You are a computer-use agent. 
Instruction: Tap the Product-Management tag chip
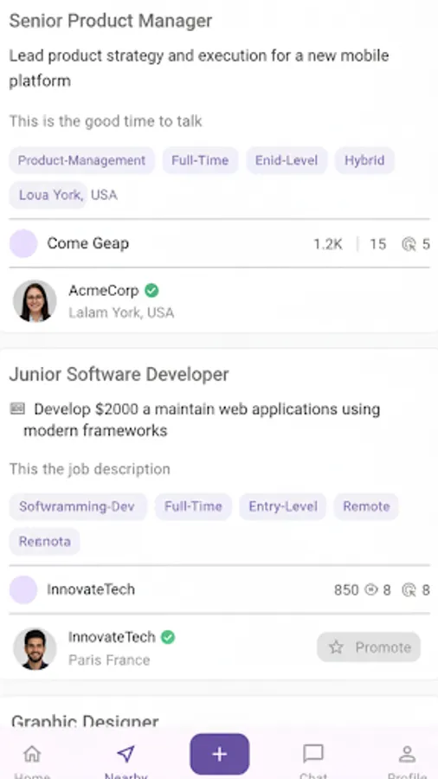(x=82, y=160)
